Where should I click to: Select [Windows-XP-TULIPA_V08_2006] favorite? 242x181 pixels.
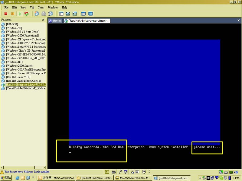(x=26, y=58)
